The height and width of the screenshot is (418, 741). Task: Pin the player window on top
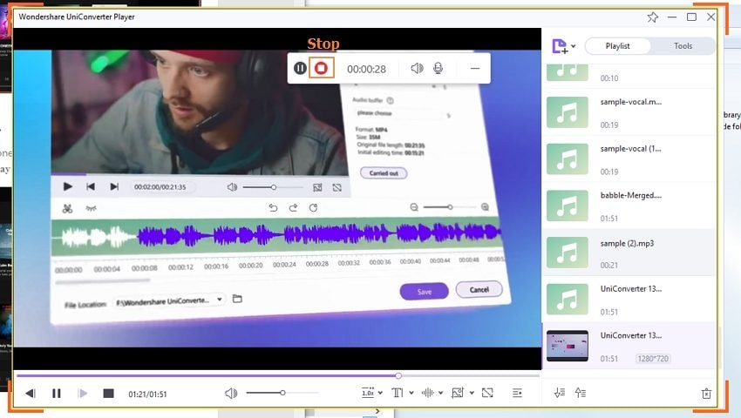[x=653, y=17]
